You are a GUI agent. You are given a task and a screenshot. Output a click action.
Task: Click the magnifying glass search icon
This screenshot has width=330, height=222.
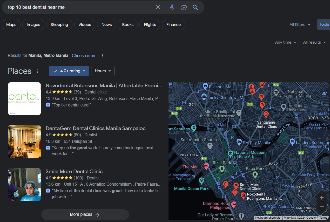click(195, 7)
